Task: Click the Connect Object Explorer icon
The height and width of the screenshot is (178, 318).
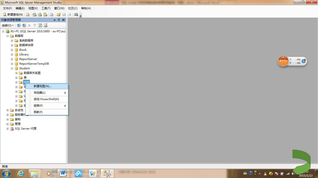Action: pyautogui.click(x=18, y=25)
